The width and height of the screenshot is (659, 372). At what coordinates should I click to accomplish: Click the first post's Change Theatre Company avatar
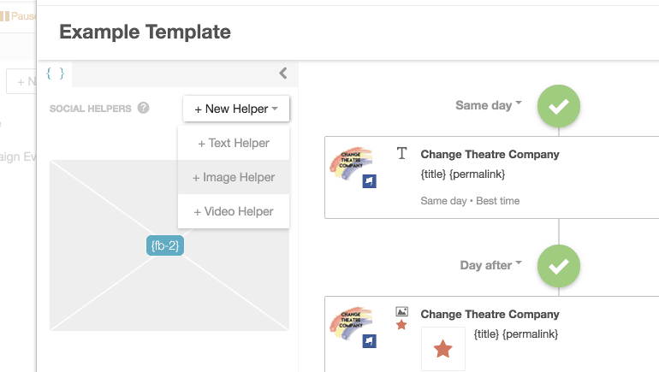click(351, 162)
